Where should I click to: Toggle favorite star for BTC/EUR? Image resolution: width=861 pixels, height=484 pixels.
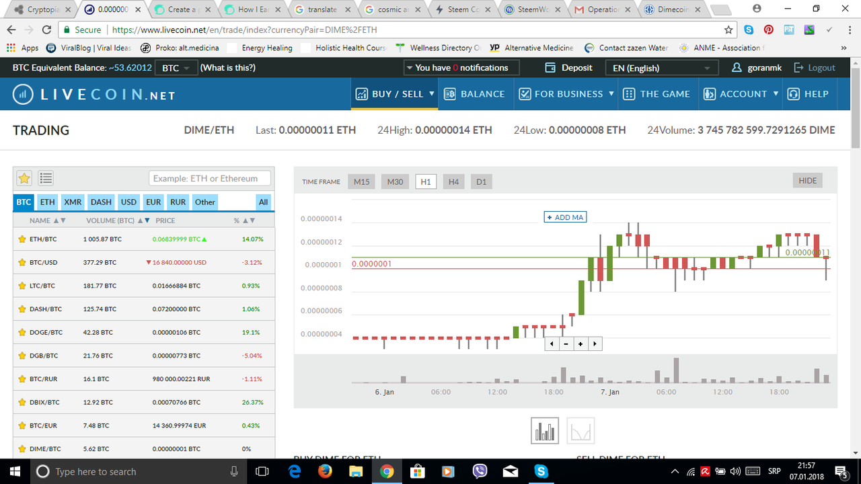coord(22,426)
